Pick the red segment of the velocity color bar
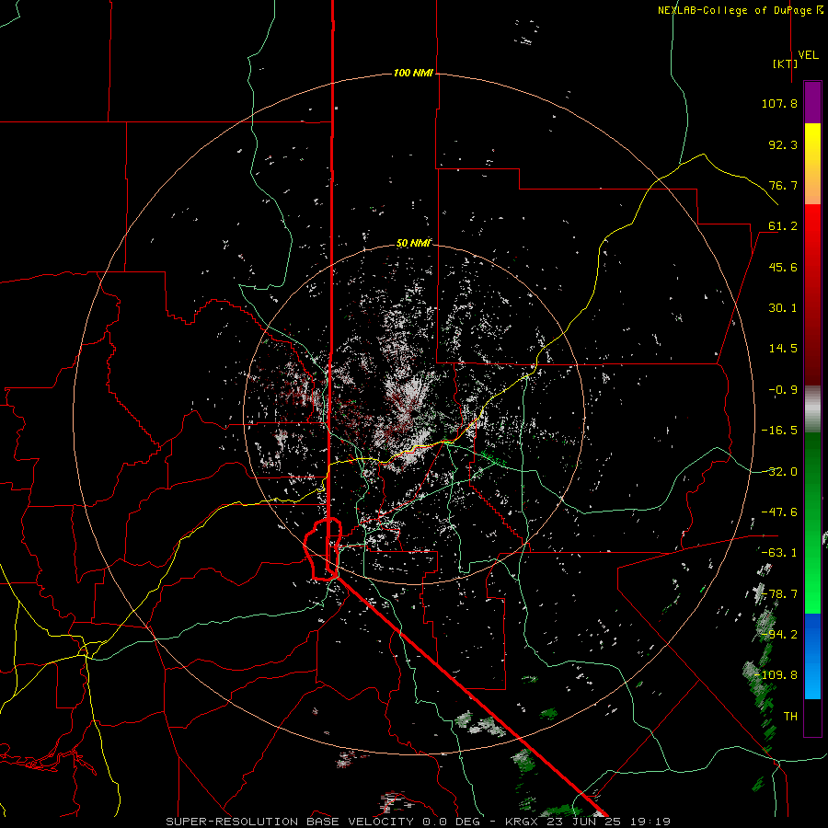The image size is (828, 828). pos(812,294)
